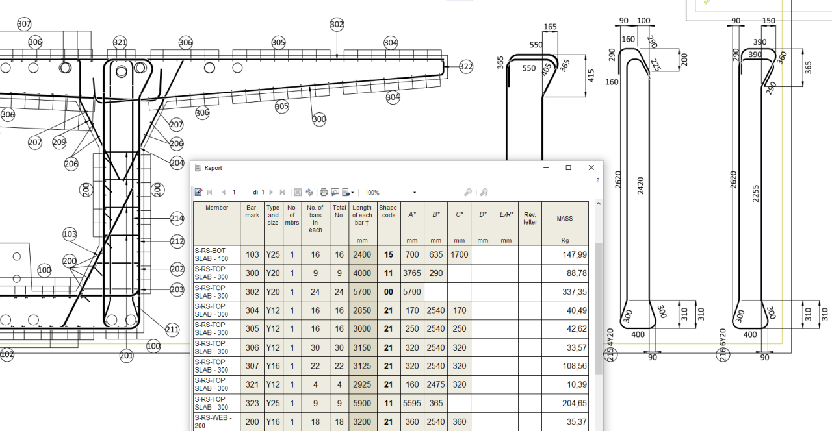Toggle print layout view
832x431 pixels.
[x=335, y=192]
